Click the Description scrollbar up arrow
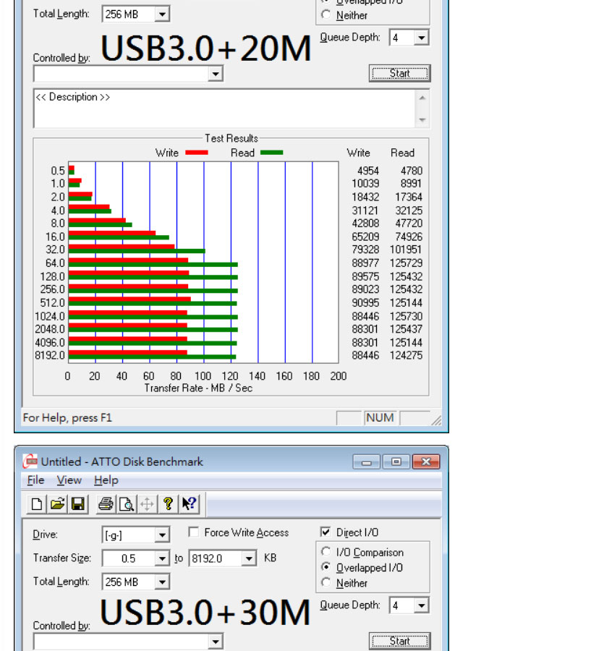This screenshot has width=604, height=651. click(422, 98)
